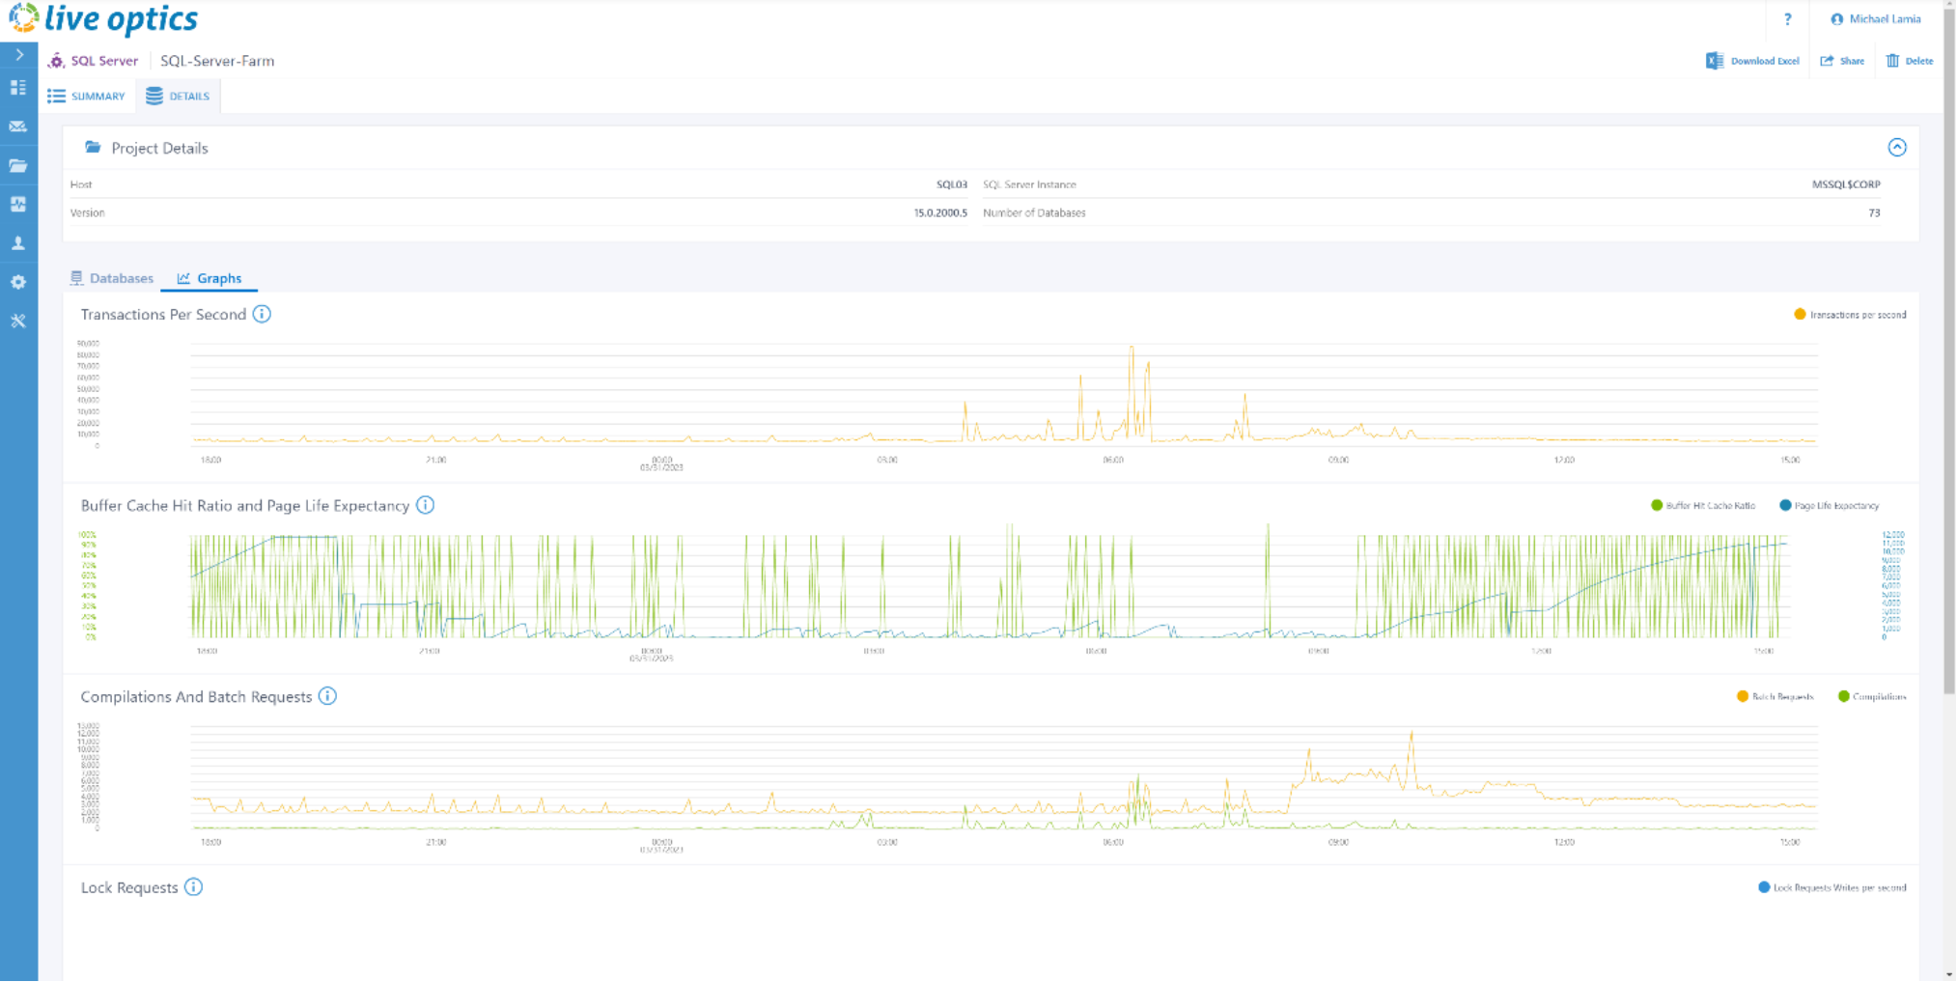1957x982 pixels.
Task: Select the Graphs sub-tab
Action: 210,278
